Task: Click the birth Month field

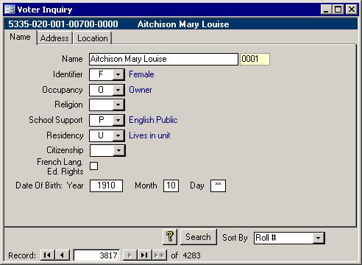Action: point(171,185)
